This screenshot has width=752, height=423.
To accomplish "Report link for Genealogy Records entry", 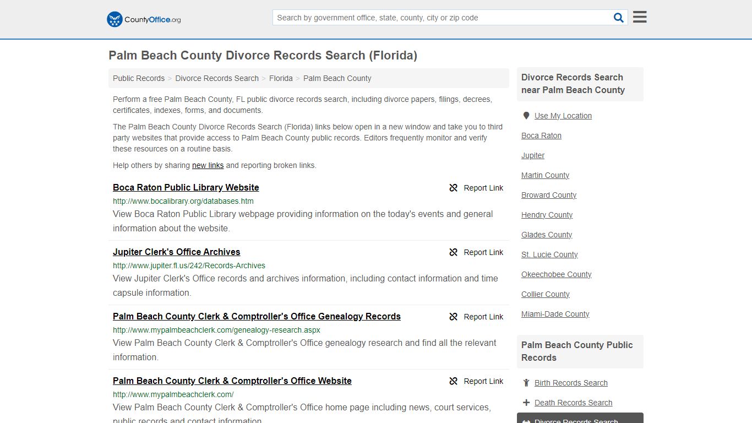I will [476, 317].
